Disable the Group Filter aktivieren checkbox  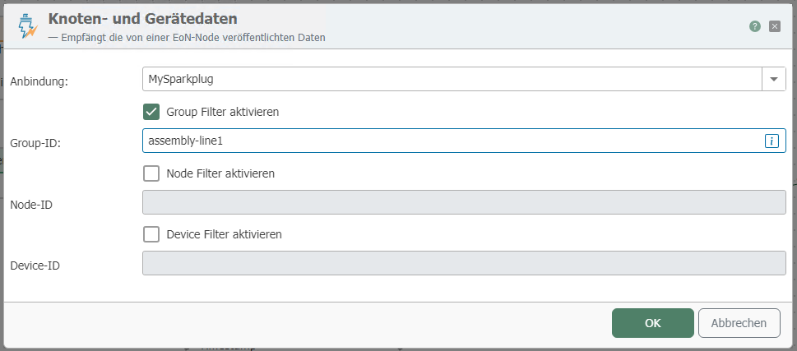151,112
